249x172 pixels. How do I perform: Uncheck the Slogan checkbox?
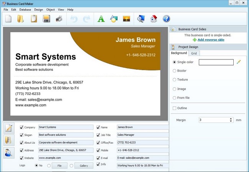pos(21,135)
